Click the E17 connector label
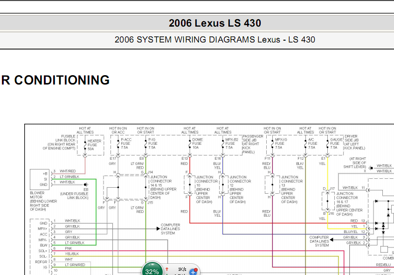This screenshot has width=394, height=275. [113, 158]
